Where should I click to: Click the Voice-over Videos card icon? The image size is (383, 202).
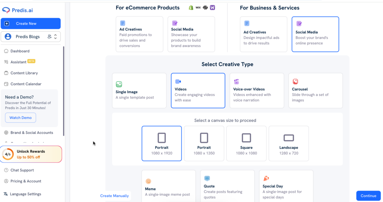tap(236, 82)
